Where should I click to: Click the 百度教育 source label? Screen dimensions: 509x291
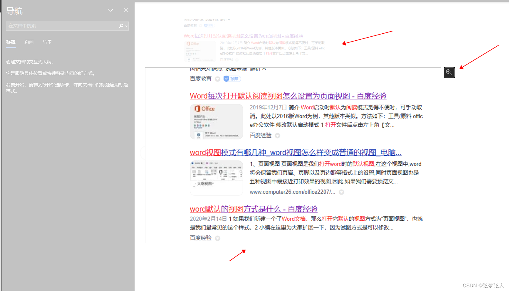pos(201,79)
